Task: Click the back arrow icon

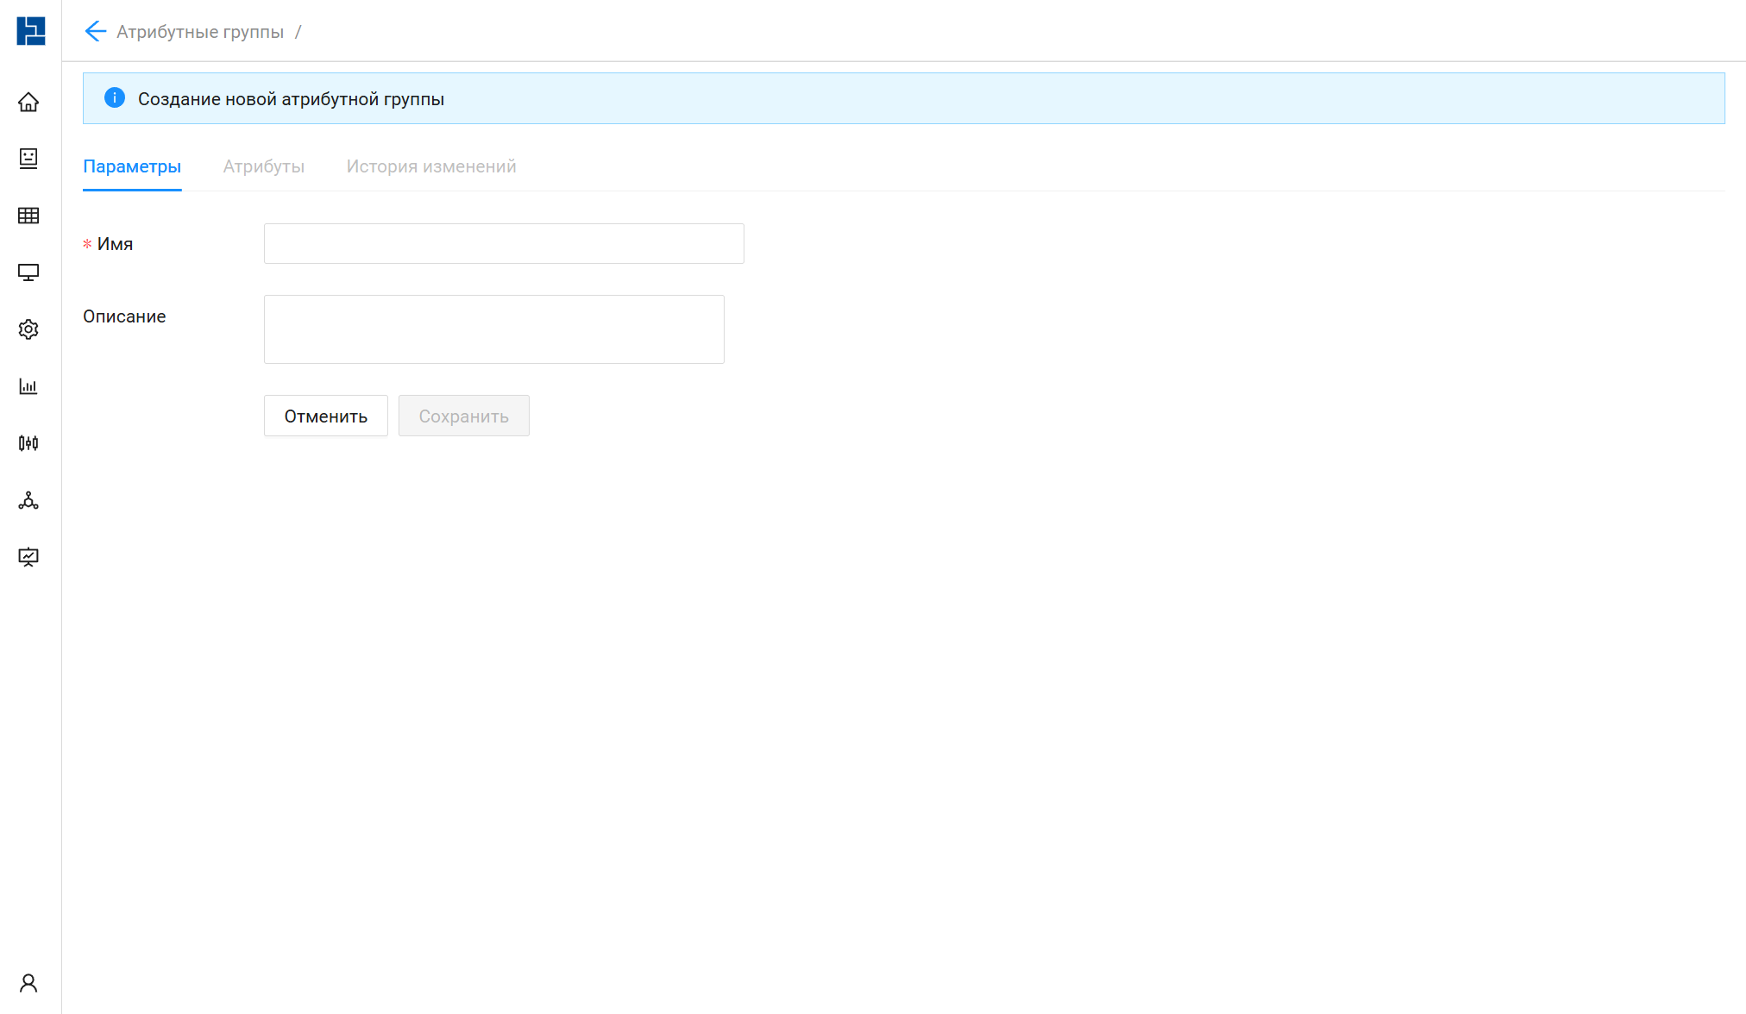Action: click(95, 32)
